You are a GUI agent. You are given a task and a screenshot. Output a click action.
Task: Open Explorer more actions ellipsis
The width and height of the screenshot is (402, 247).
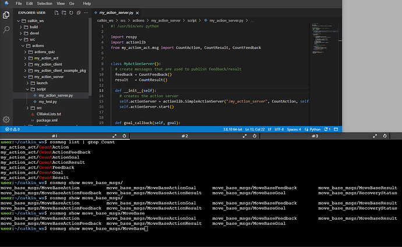86,13
